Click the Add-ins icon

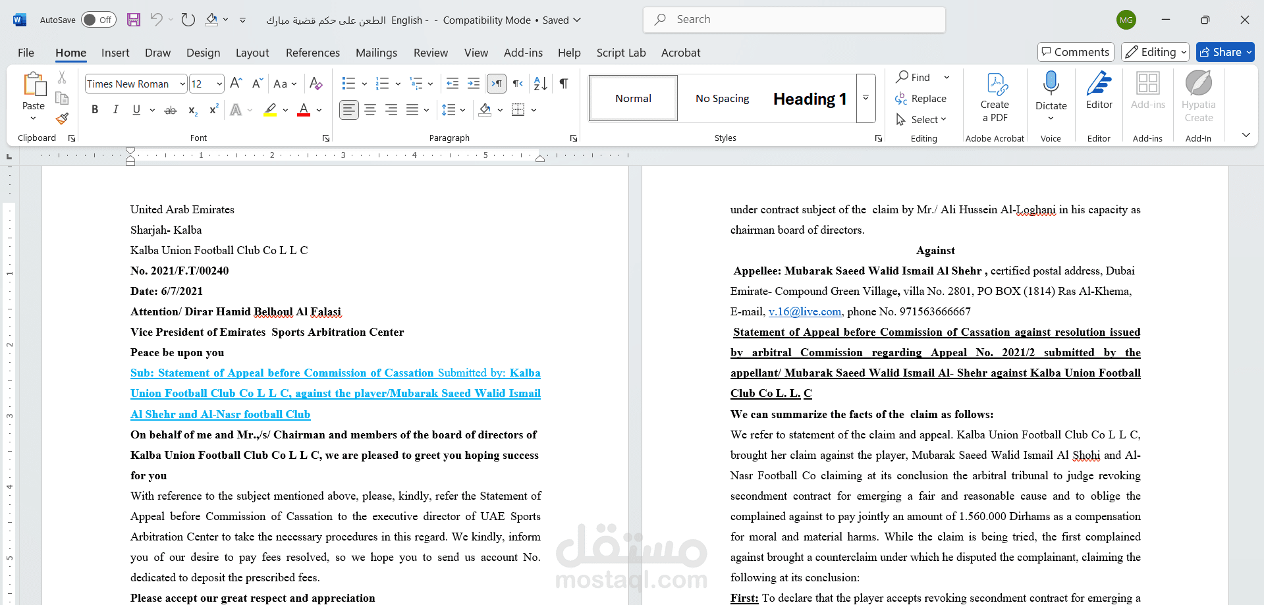coord(1148,91)
